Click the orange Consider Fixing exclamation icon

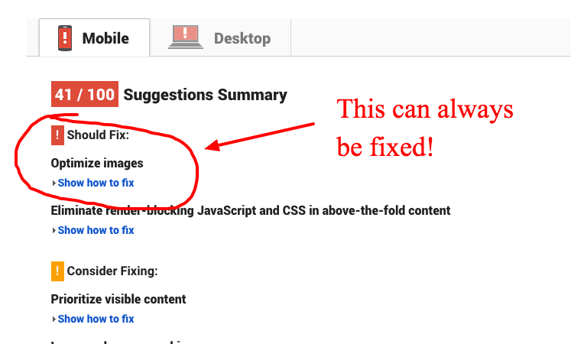coord(57,271)
